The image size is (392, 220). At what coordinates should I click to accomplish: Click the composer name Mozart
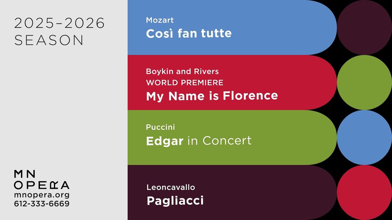(x=160, y=20)
